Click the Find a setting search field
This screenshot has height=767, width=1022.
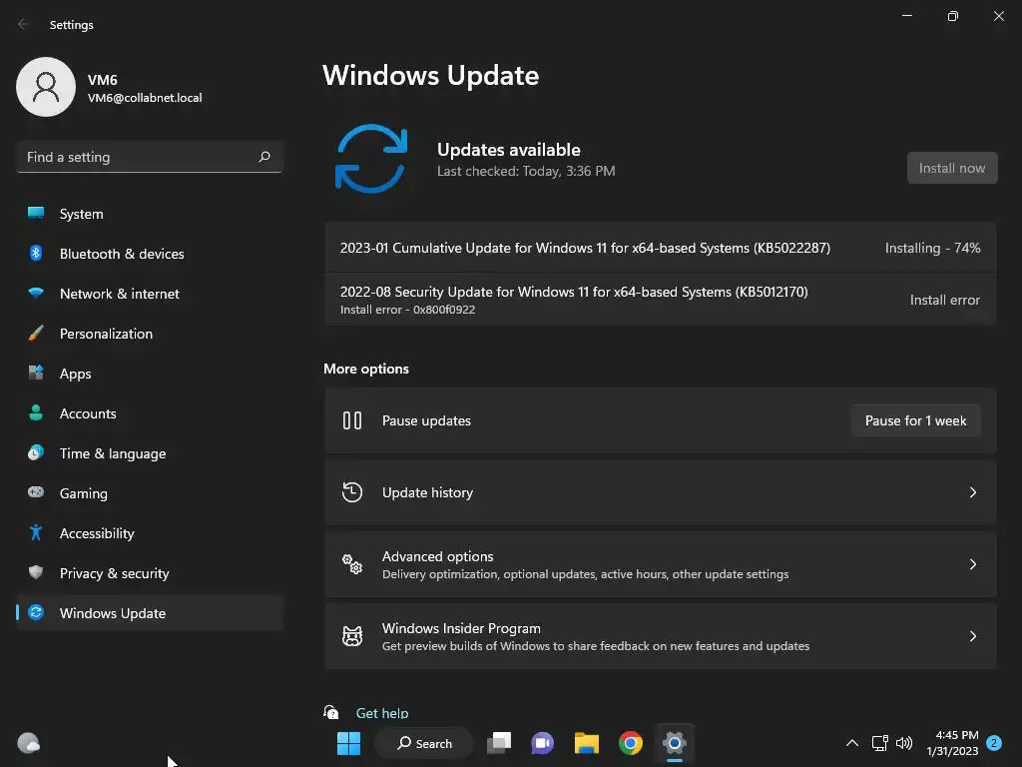(150, 157)
